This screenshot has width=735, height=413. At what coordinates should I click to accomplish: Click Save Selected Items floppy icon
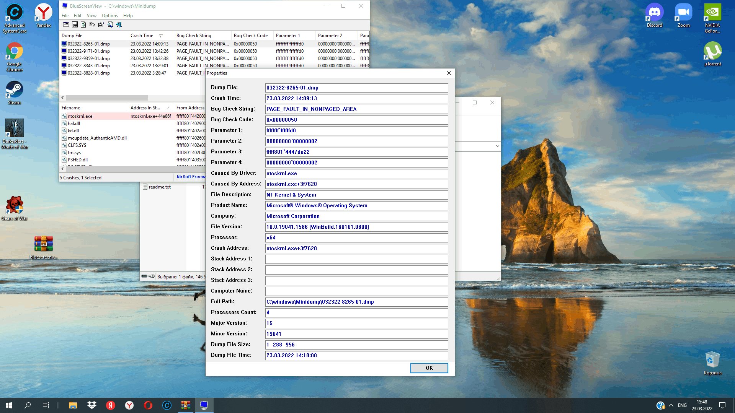[x=75, y=24]
